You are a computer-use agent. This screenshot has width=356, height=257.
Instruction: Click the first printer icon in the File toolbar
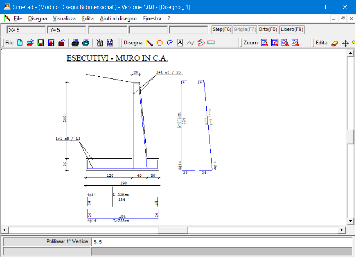click(75, 43)
